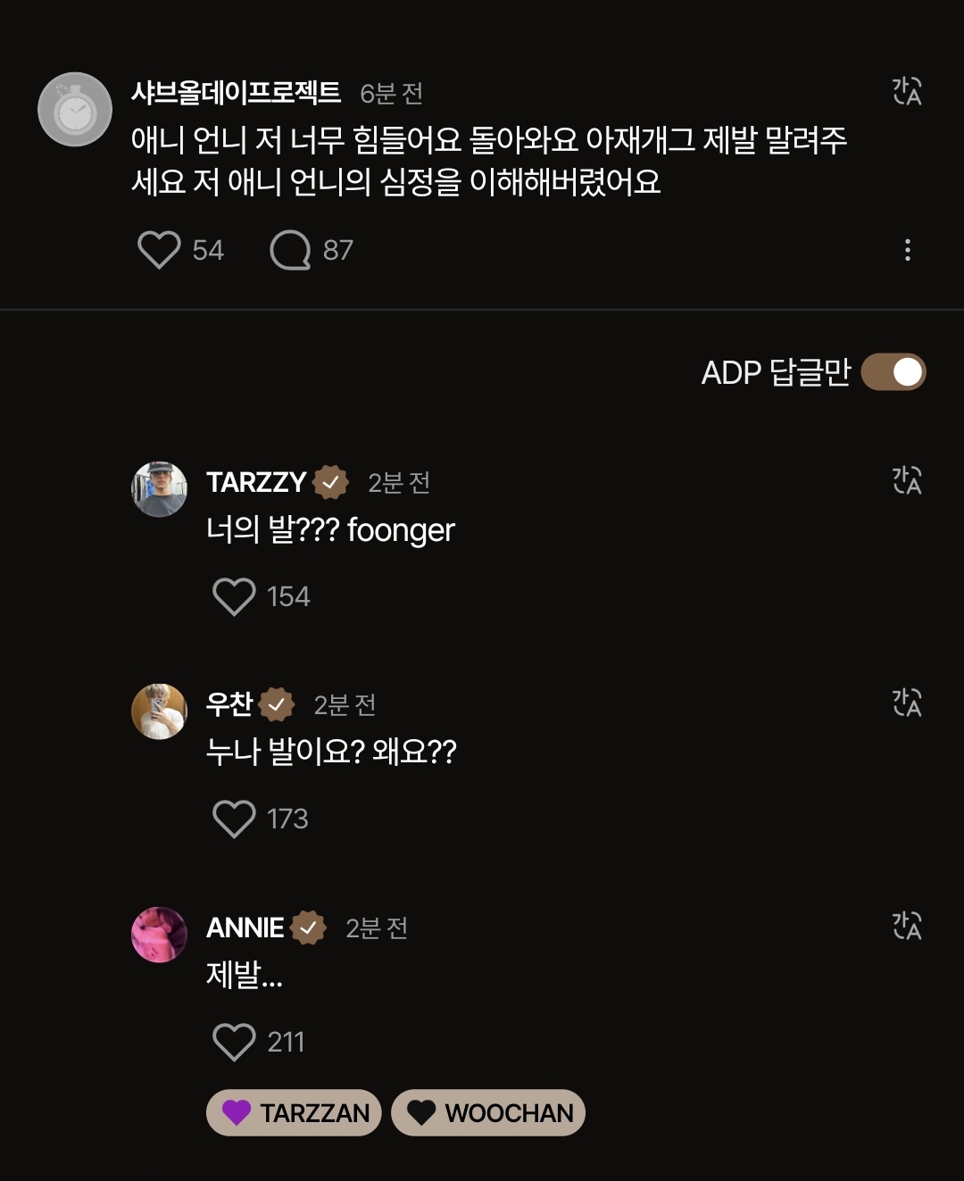Image resolution: width=964 pixels, height=1181 pixels.
Task: Open 우찬's profile picture
Action: click(159, 711)
